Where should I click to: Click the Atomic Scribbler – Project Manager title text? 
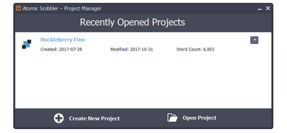62,9
